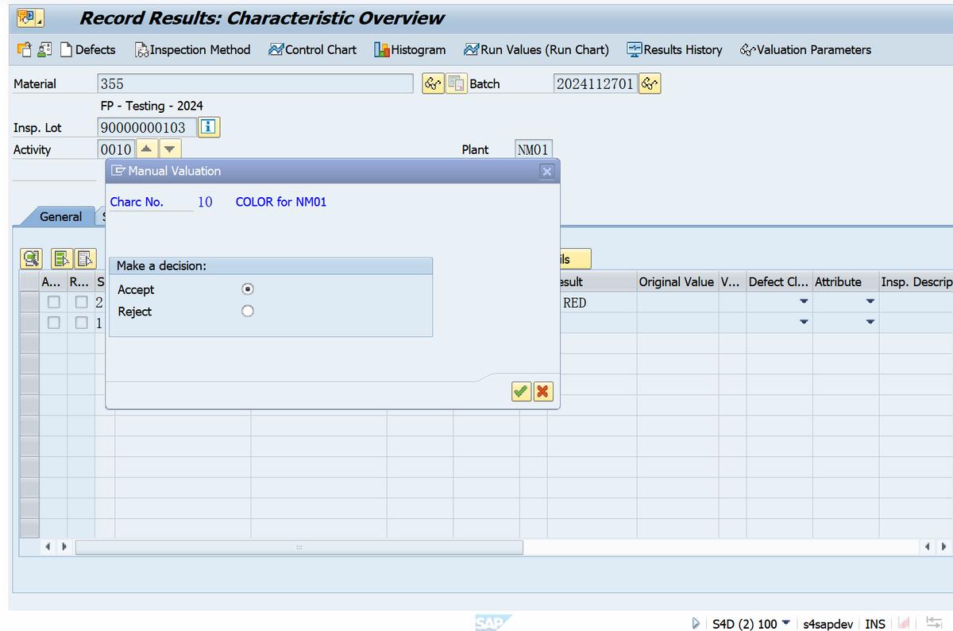Open Inspection Method
The width and height of the screenshot is (953, 631).
tap(192, 49)
